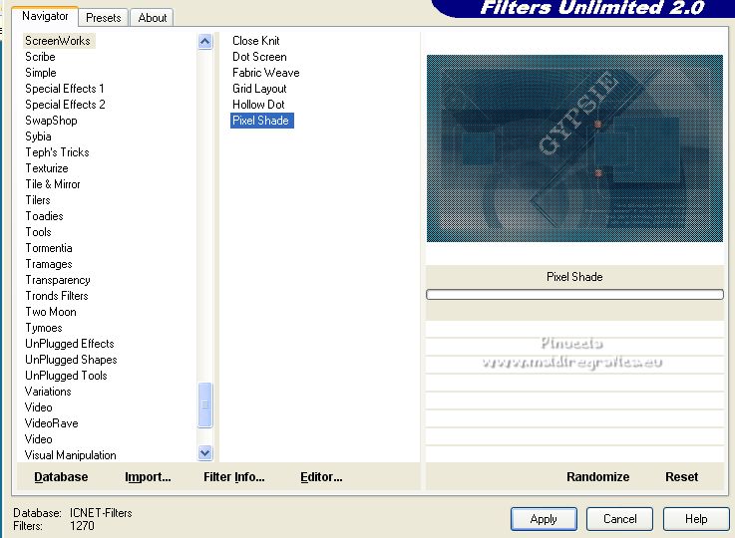
Task: Cancel the Filters Unlimited dialog
Action: (619, 519)
